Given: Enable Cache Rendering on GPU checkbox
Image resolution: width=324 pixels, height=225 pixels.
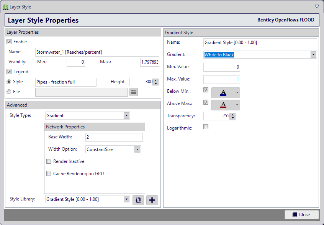Looking at the screenshot, I should (x=49, y=174).
